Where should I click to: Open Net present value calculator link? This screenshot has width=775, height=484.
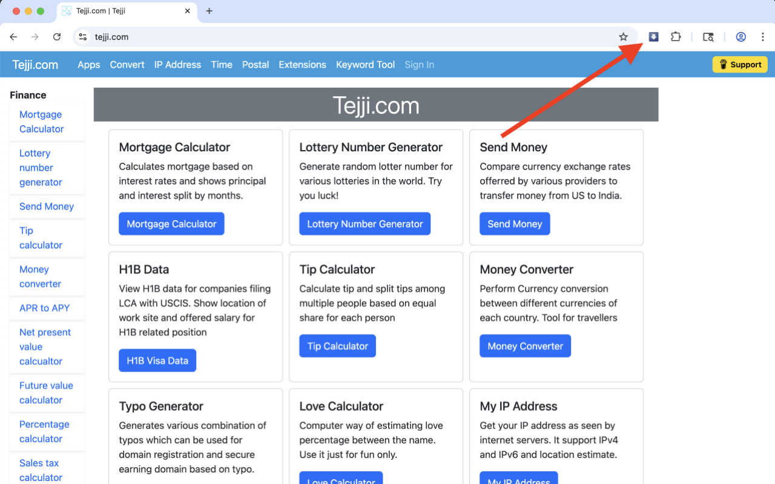tap(45, 347)
